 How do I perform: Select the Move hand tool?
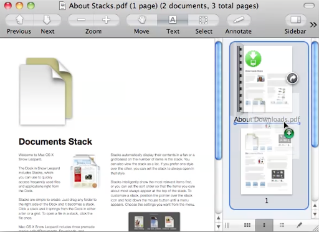(x=141, y=20)
